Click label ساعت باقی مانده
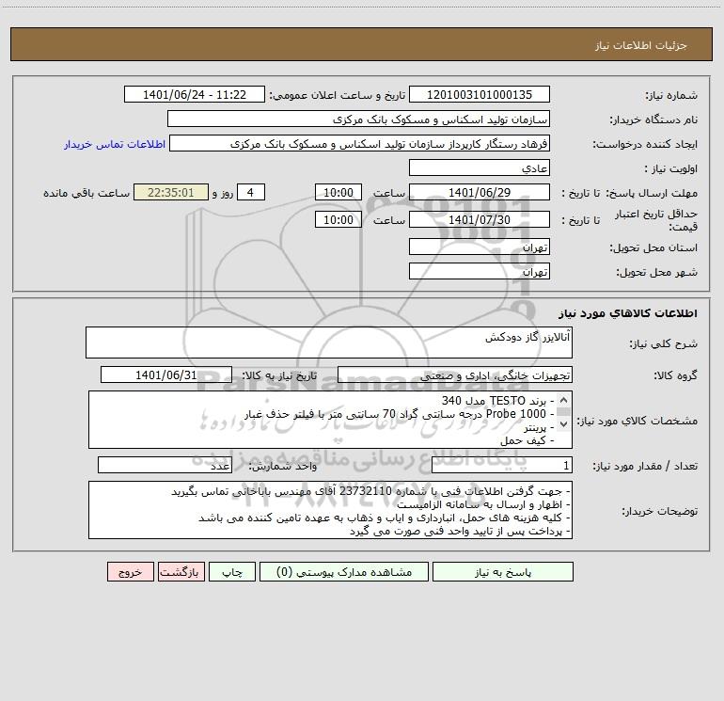Image resolution: width=724 pixels, height=701 pixels. [87, 193]
